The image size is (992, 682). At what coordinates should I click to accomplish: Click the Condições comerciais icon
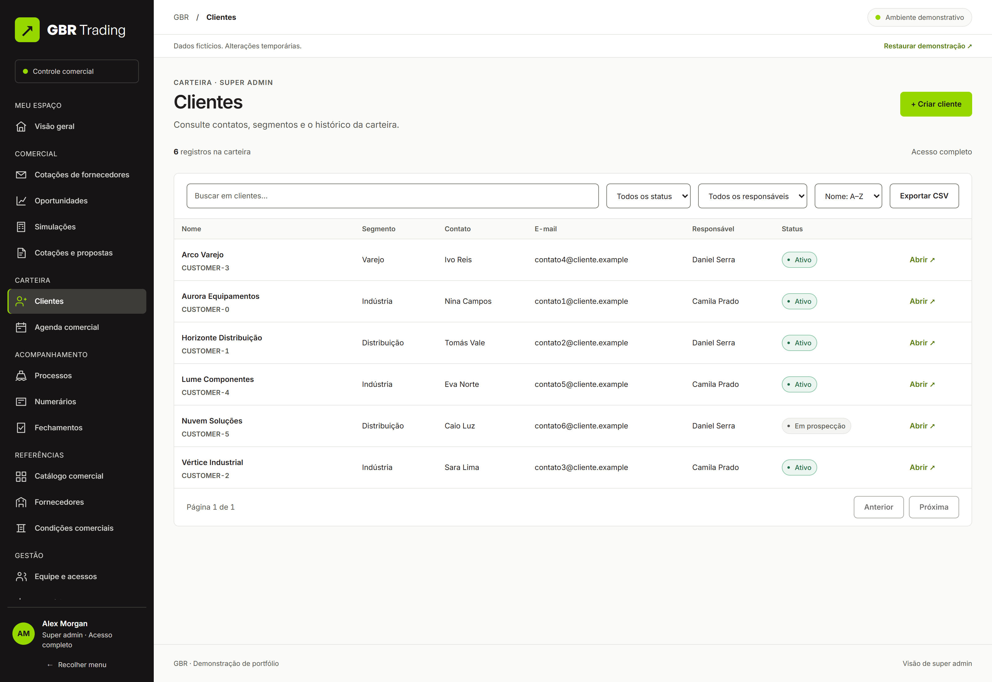click(21, 528)
